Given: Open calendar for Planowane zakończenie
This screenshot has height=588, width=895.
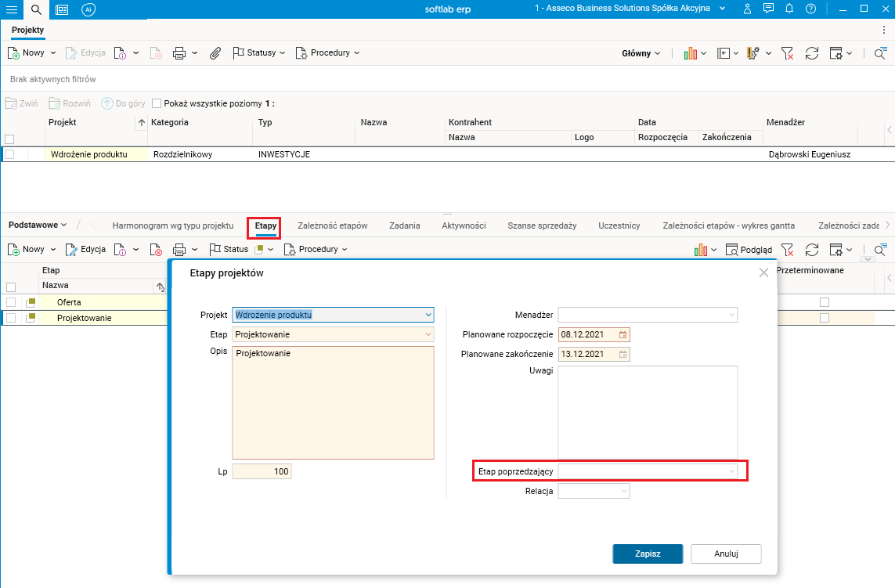Looking at the screenshot, I should tap(623, 355).
